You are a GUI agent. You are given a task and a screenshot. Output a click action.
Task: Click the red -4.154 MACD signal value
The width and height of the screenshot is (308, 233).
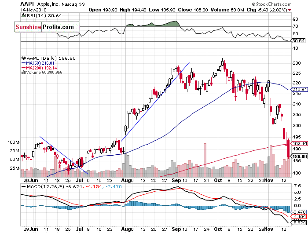[94, 186]
